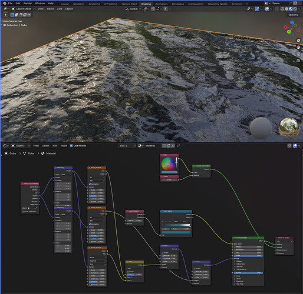Toggle X-ray mode in the viewport
The width and height of the screenshot is (303, 294).
click(x=276, y=9)
